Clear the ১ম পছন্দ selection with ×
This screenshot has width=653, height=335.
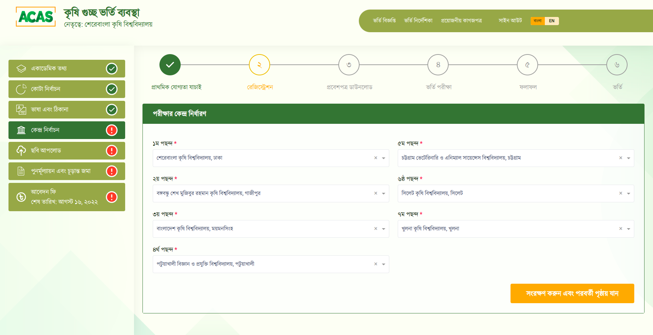[x=376, y=158]
